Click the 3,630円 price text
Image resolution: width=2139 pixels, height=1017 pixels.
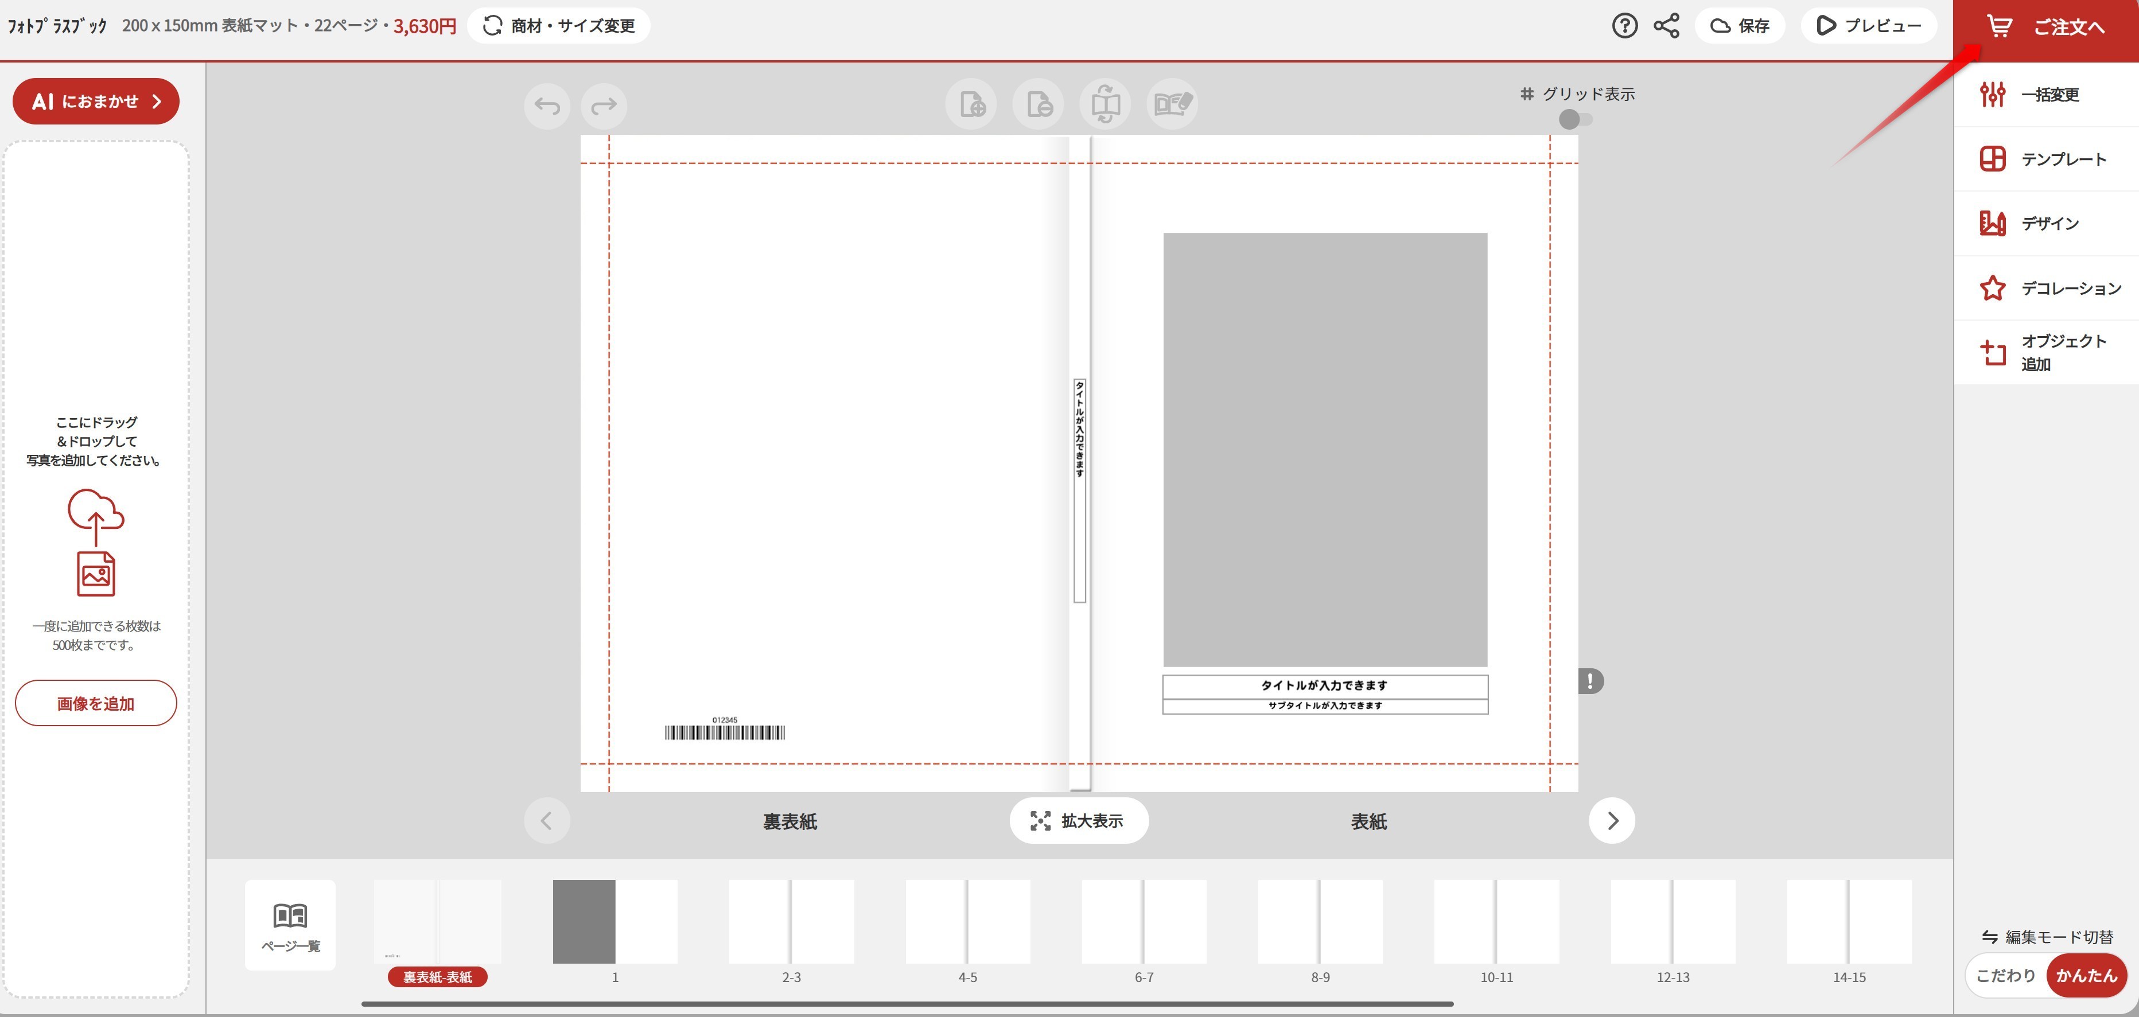(425, 26)
